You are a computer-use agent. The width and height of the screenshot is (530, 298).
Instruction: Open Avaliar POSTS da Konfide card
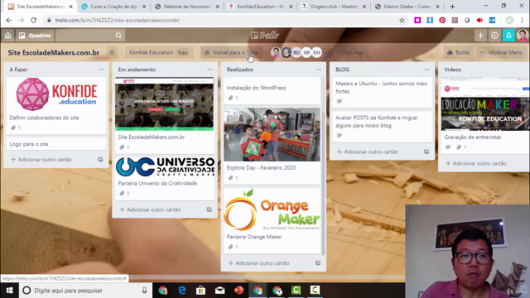coord(382,126)
